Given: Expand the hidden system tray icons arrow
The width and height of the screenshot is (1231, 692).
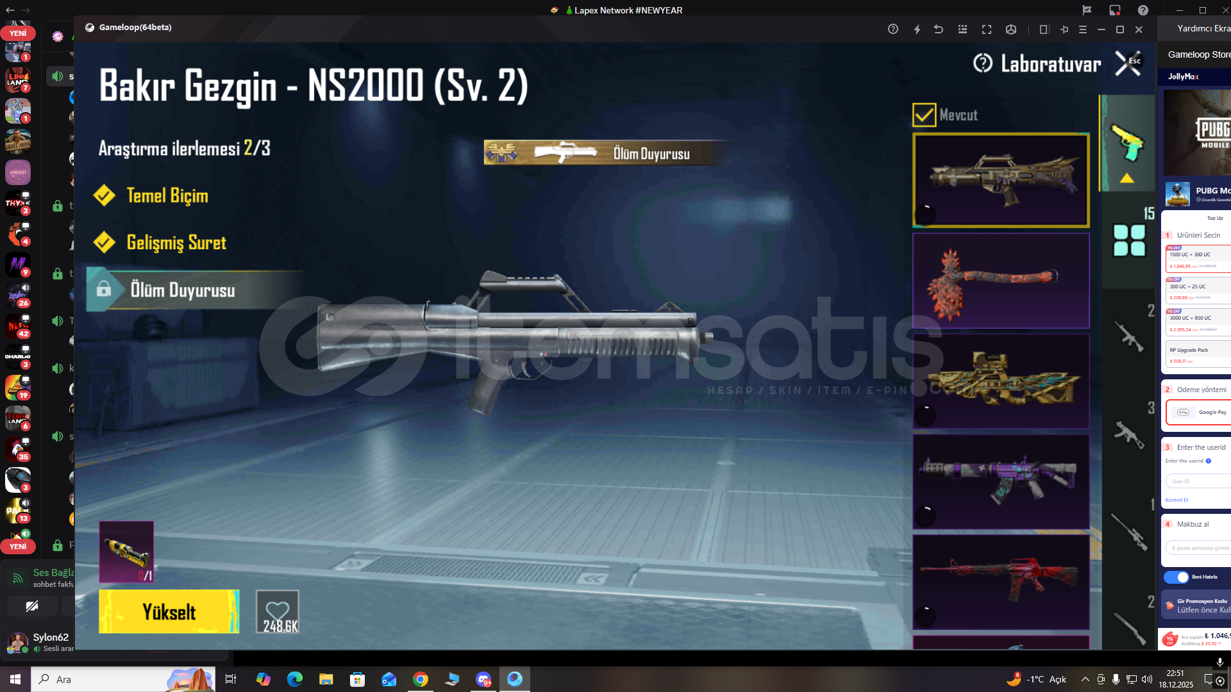Looking at the screenshot, I should [x=1085, y=679].
